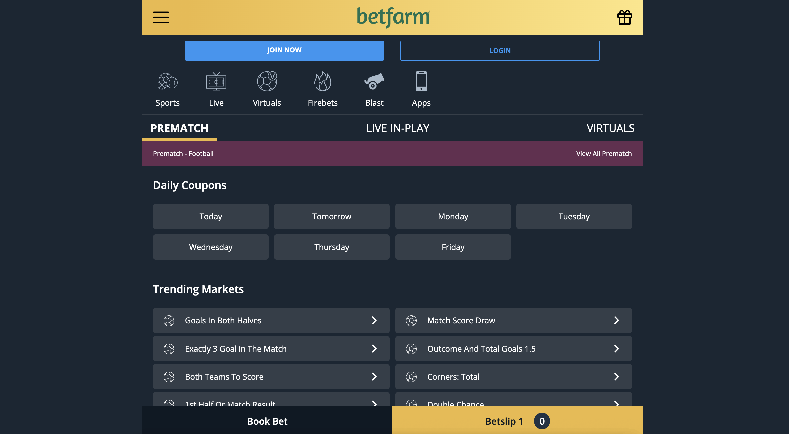The width and height of the screenshot is (789, 434).
Task: Click the JOIN NOW button
Action: click(x=284, y=51)
